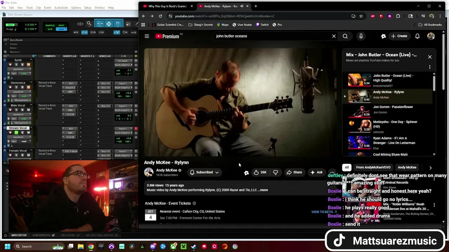Select the Grabber hand tool in Pro Tools
The width and height of the screenshot is (449, 252).
pos(118,24)
